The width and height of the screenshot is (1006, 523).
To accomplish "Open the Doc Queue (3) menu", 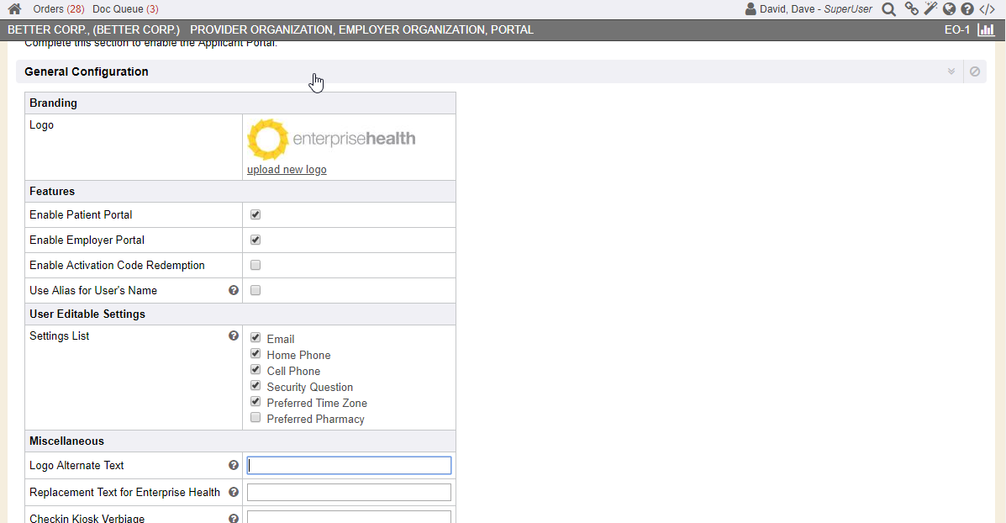I will point(125,9).
